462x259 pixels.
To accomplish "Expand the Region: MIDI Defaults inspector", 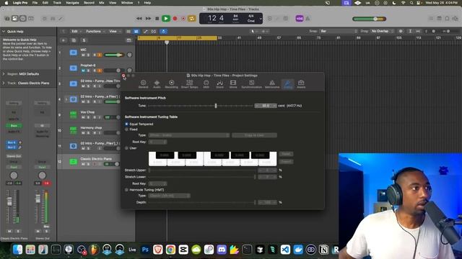I will click(x=4, y=74).
